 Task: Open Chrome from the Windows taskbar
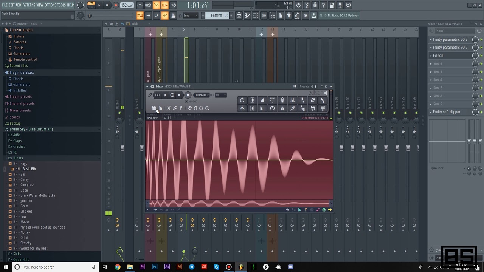click(118, 267)
